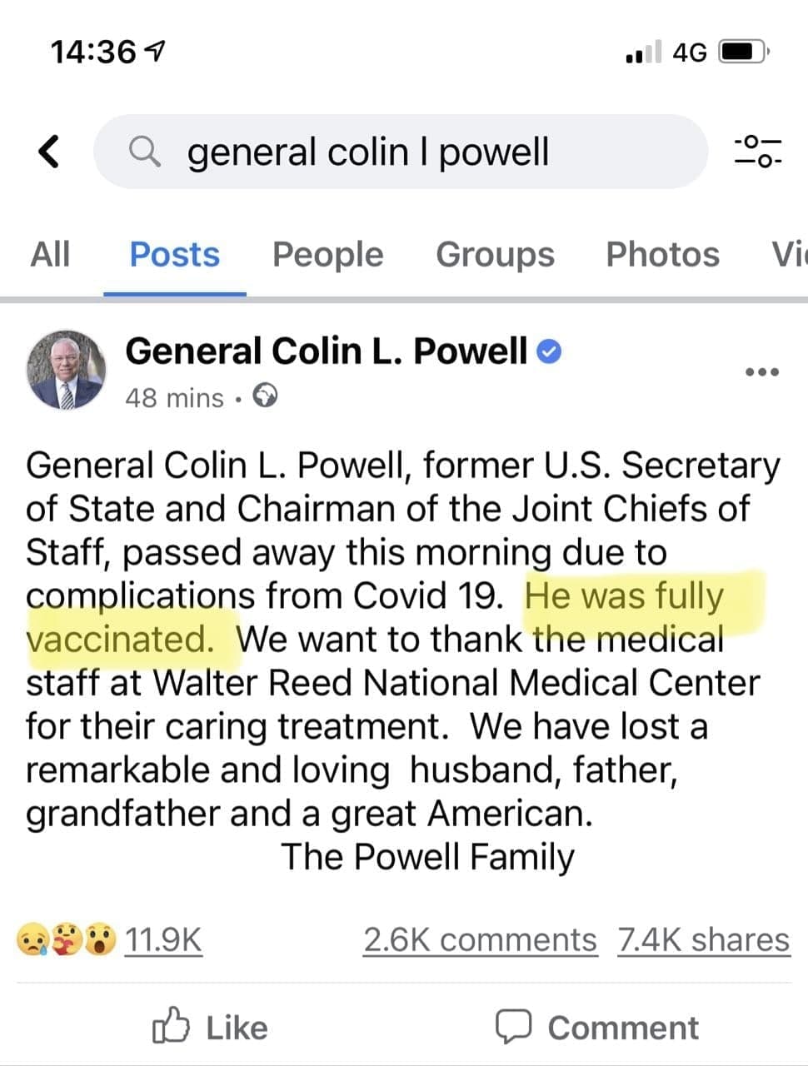Tap the Comment speech bubble icon
This screenshot has height=1066, width=808.
[516, 1026]
